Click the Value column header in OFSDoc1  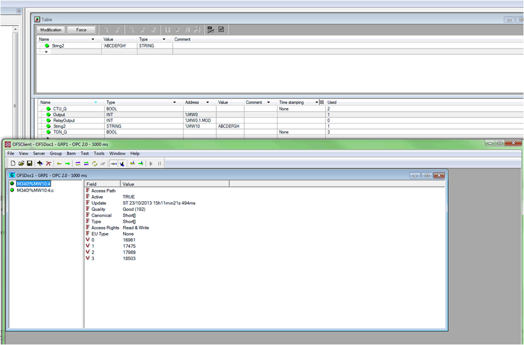point(175,184)
